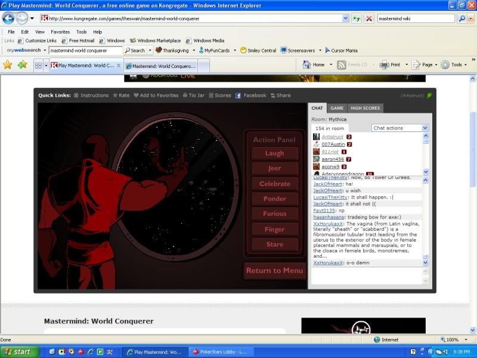The width and height of the screenshot is (477, 358).
Task: Click the Return to Menu button
Action: coord(274,270)
